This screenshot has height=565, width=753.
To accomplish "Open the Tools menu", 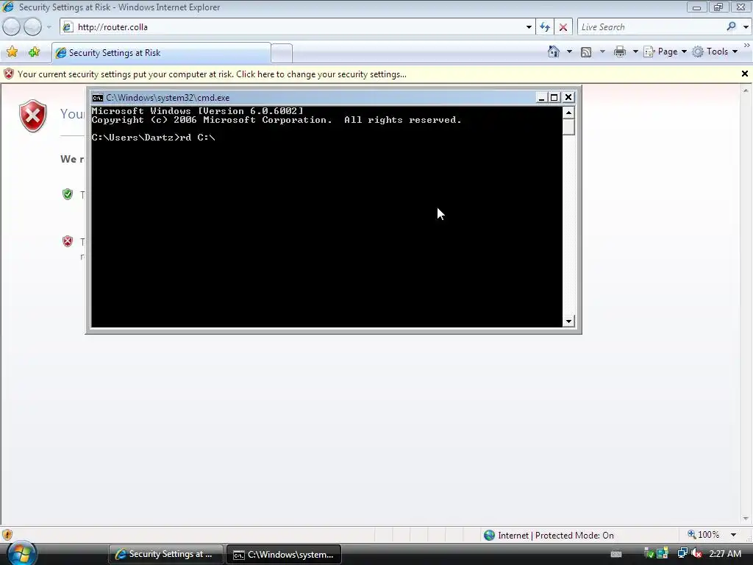I will click(x=715, y=51).
